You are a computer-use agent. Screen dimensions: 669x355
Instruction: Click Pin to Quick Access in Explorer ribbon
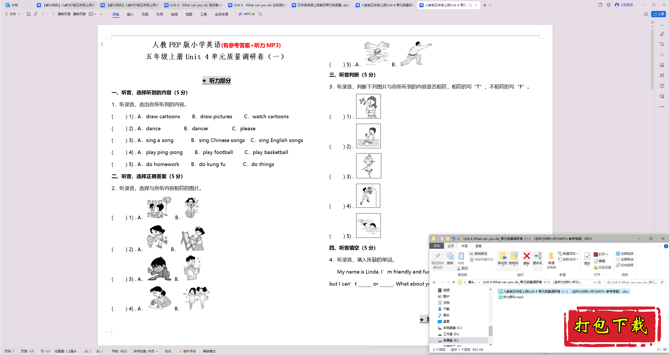pyautogui.click(x=438, y=261)
